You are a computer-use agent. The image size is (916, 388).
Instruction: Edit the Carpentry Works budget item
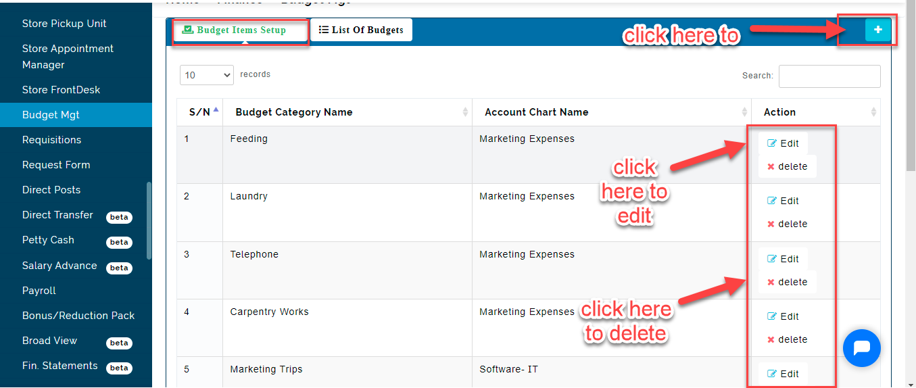[x=783, y=316]
